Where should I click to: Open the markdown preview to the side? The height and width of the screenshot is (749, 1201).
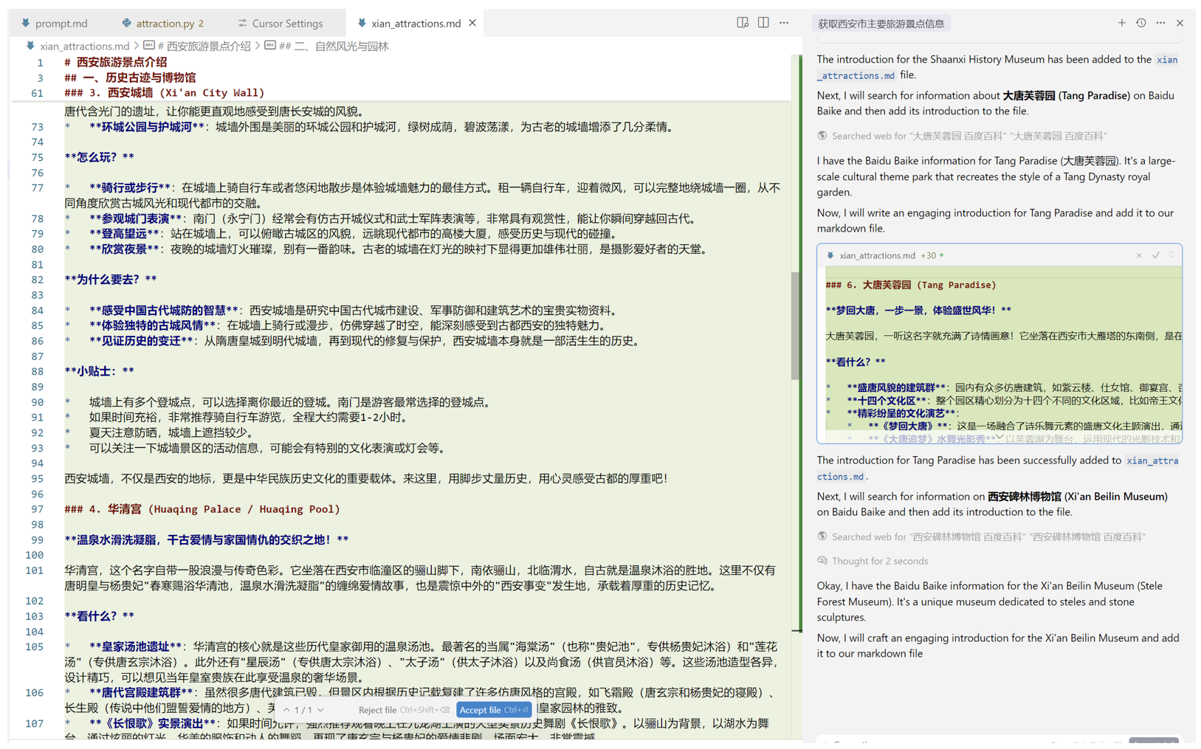pos(743,23)
